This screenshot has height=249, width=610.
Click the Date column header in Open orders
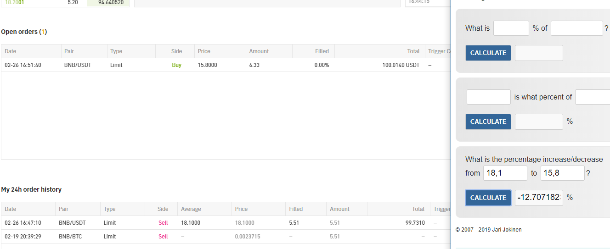click(x=11, y=51)
